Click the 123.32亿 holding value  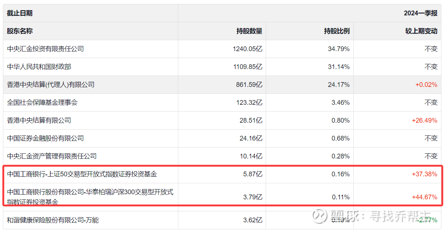249,103
